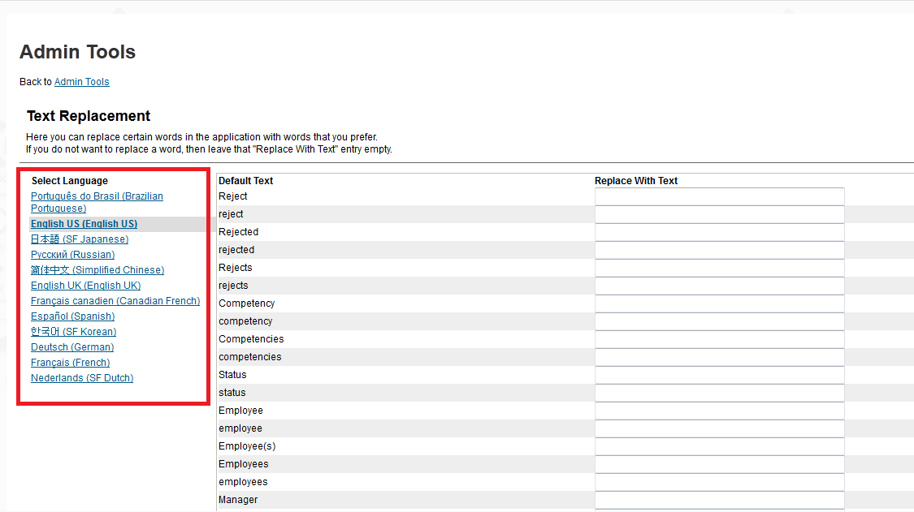Pick Русский (Russian) language
Image resolution: width=914 pixels, height=512 pixels.
pyautogui.click(x=73, y=255)
